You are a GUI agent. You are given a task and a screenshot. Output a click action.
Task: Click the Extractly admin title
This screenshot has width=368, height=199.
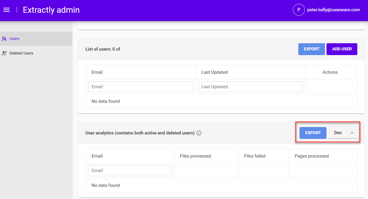[51, 10]
